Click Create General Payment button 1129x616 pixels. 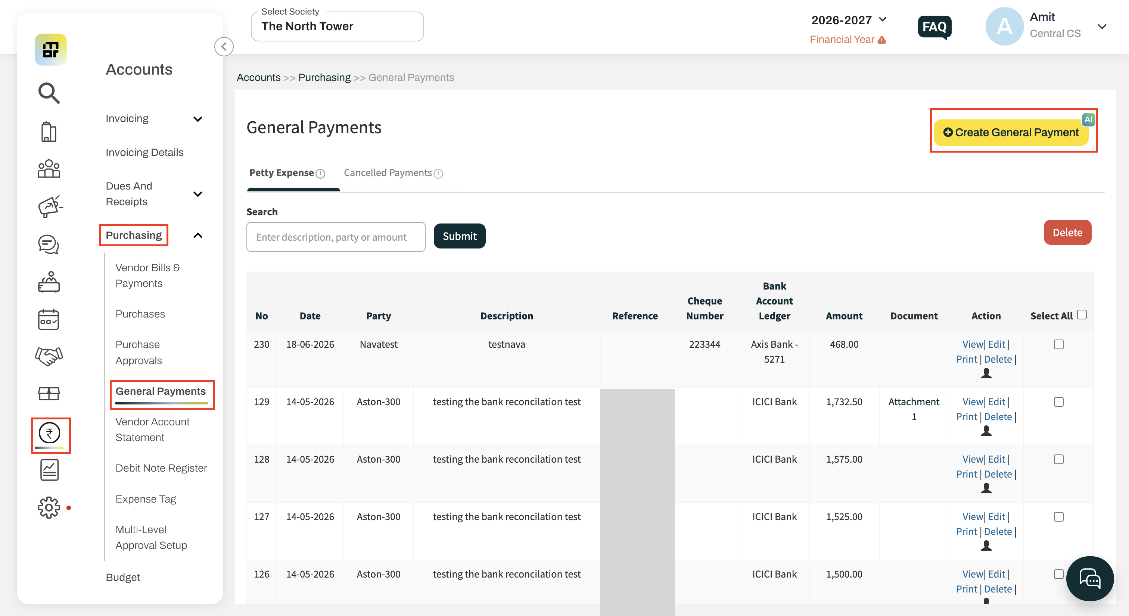click(x=1011, y=132)
